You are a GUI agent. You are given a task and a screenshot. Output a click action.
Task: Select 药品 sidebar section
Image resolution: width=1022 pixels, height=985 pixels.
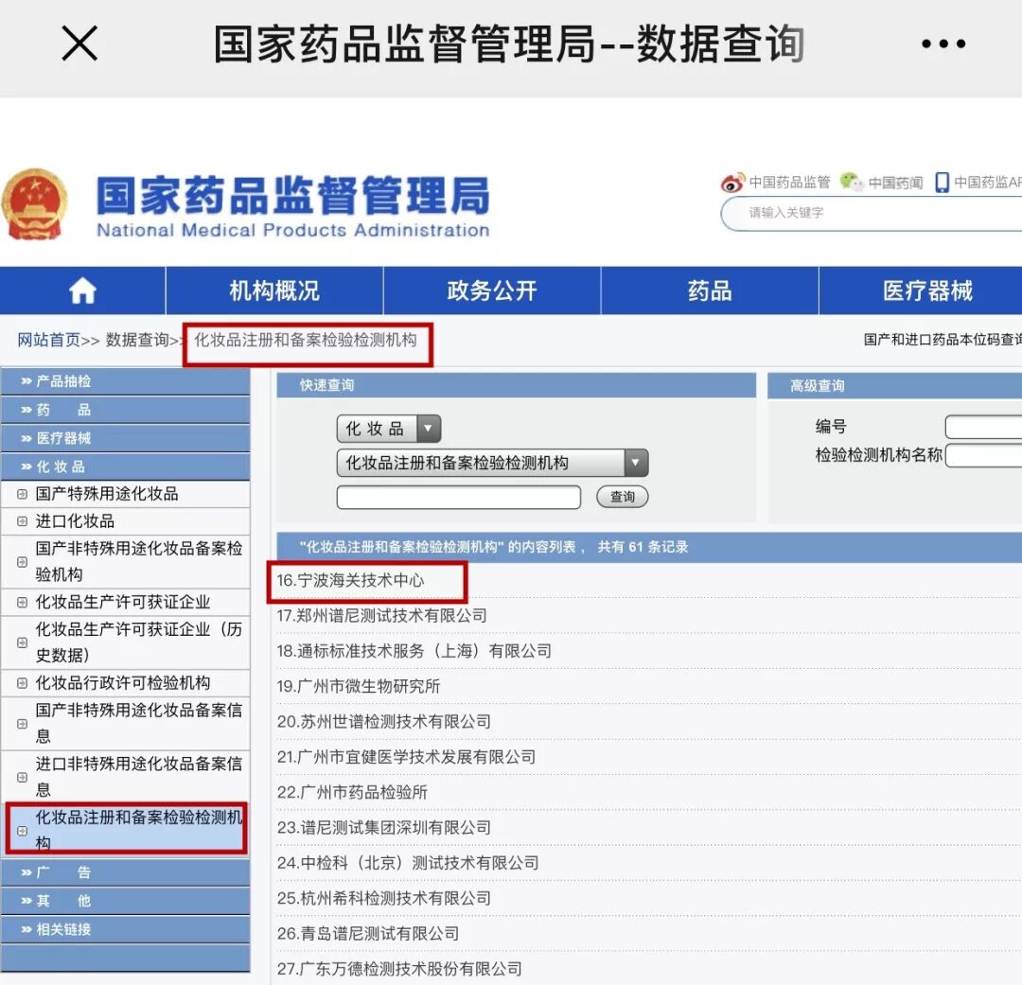point(125,410)
